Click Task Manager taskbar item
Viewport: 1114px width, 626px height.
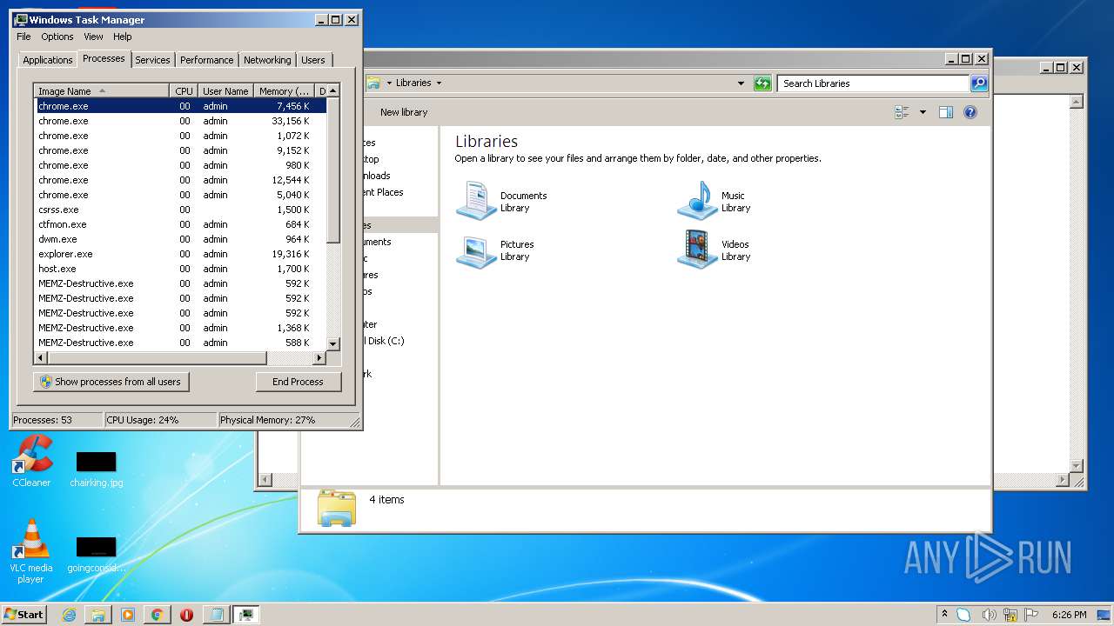click(x=246, y=615)
